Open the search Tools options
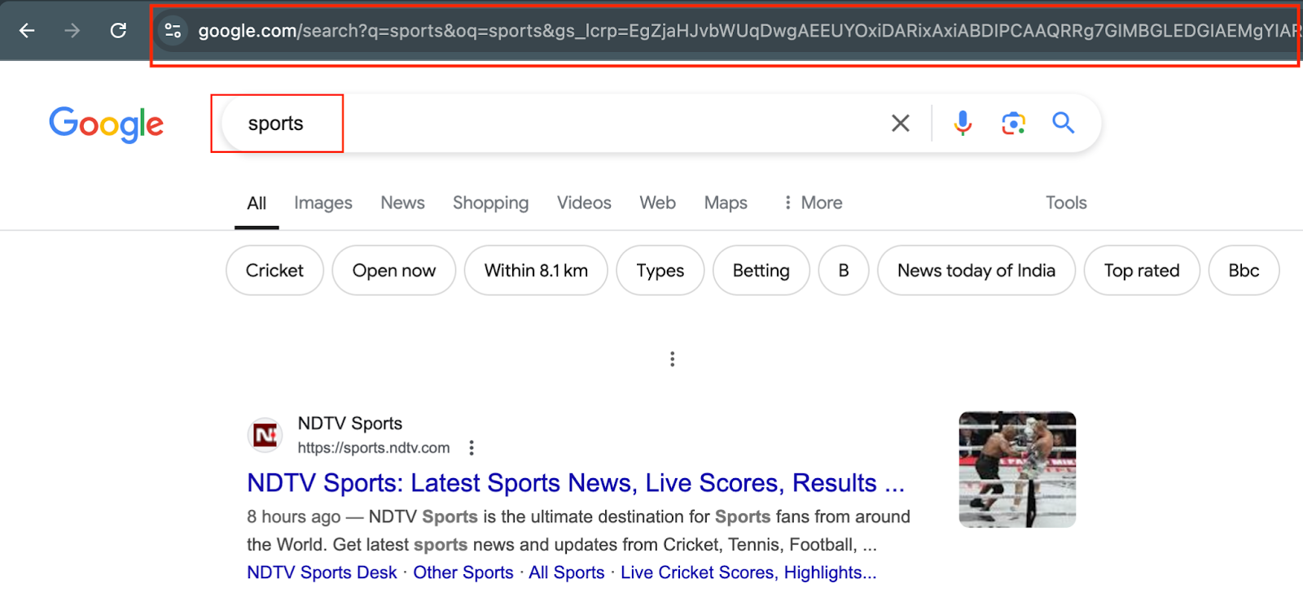1303x614 pixels. [x=1066, y=203]
